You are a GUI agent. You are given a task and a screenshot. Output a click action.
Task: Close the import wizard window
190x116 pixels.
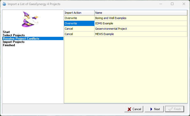tap(184, 4)
